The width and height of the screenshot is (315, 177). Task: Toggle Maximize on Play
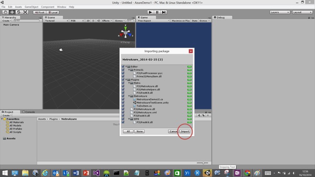(181, 21)
